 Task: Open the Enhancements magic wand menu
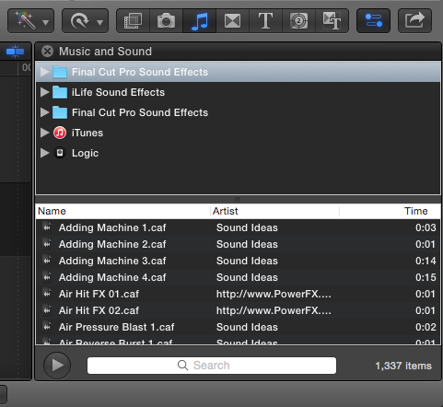tap(30, 21)
